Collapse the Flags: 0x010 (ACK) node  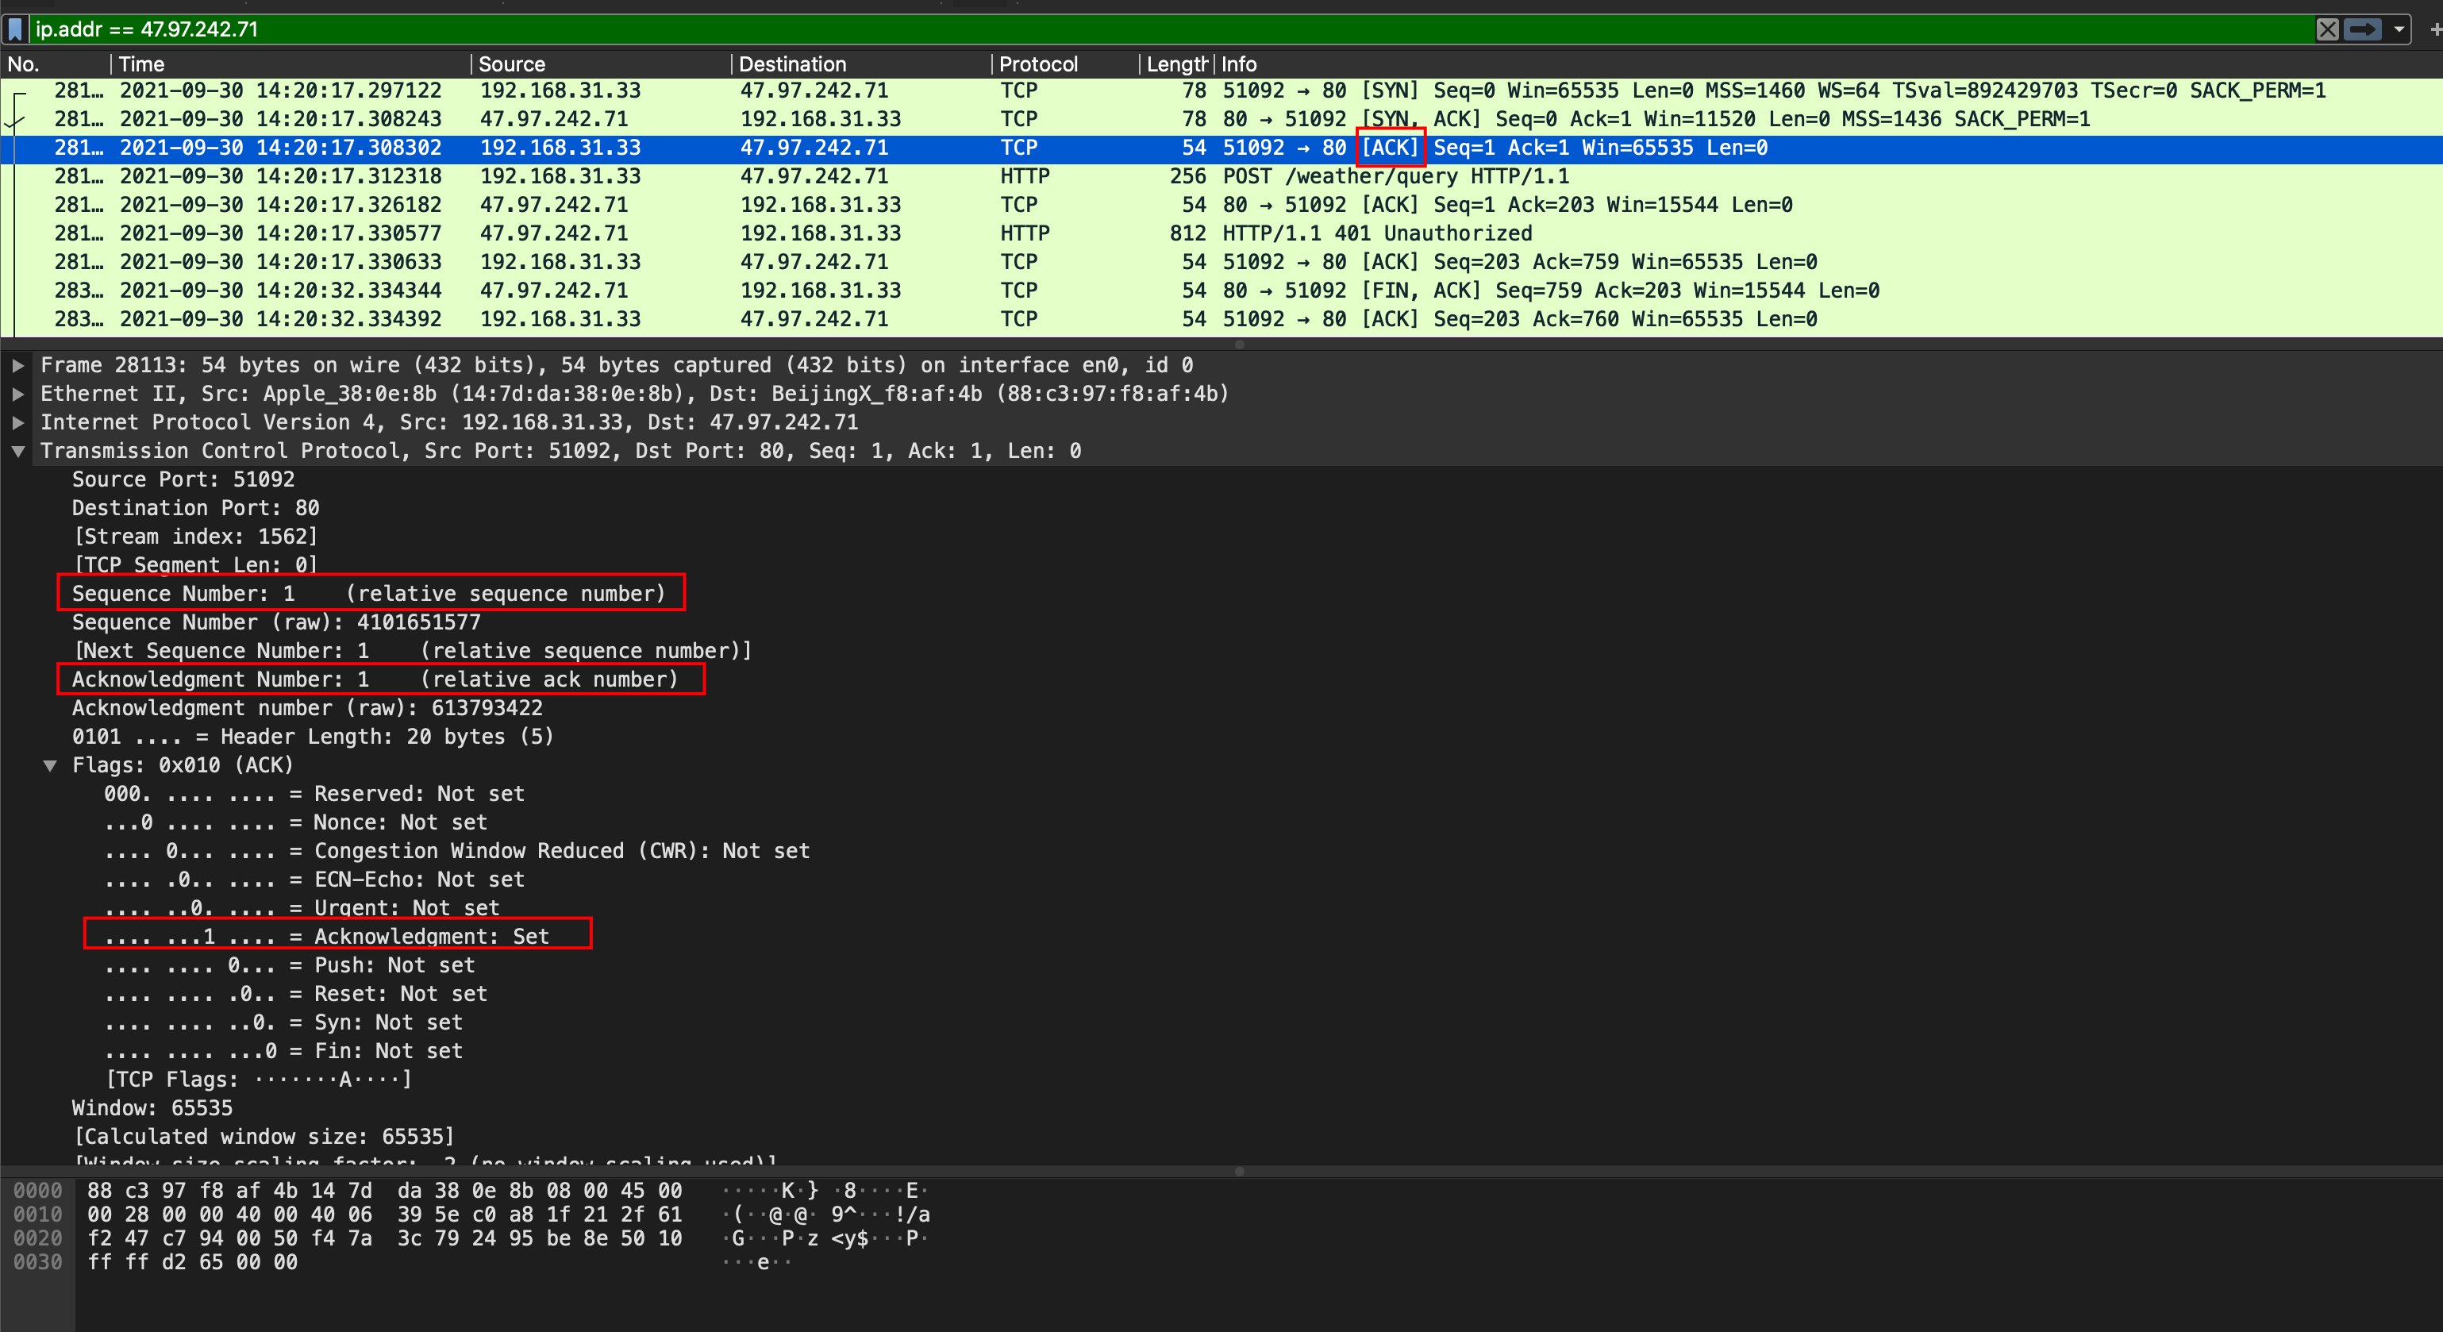click(49, 765)
